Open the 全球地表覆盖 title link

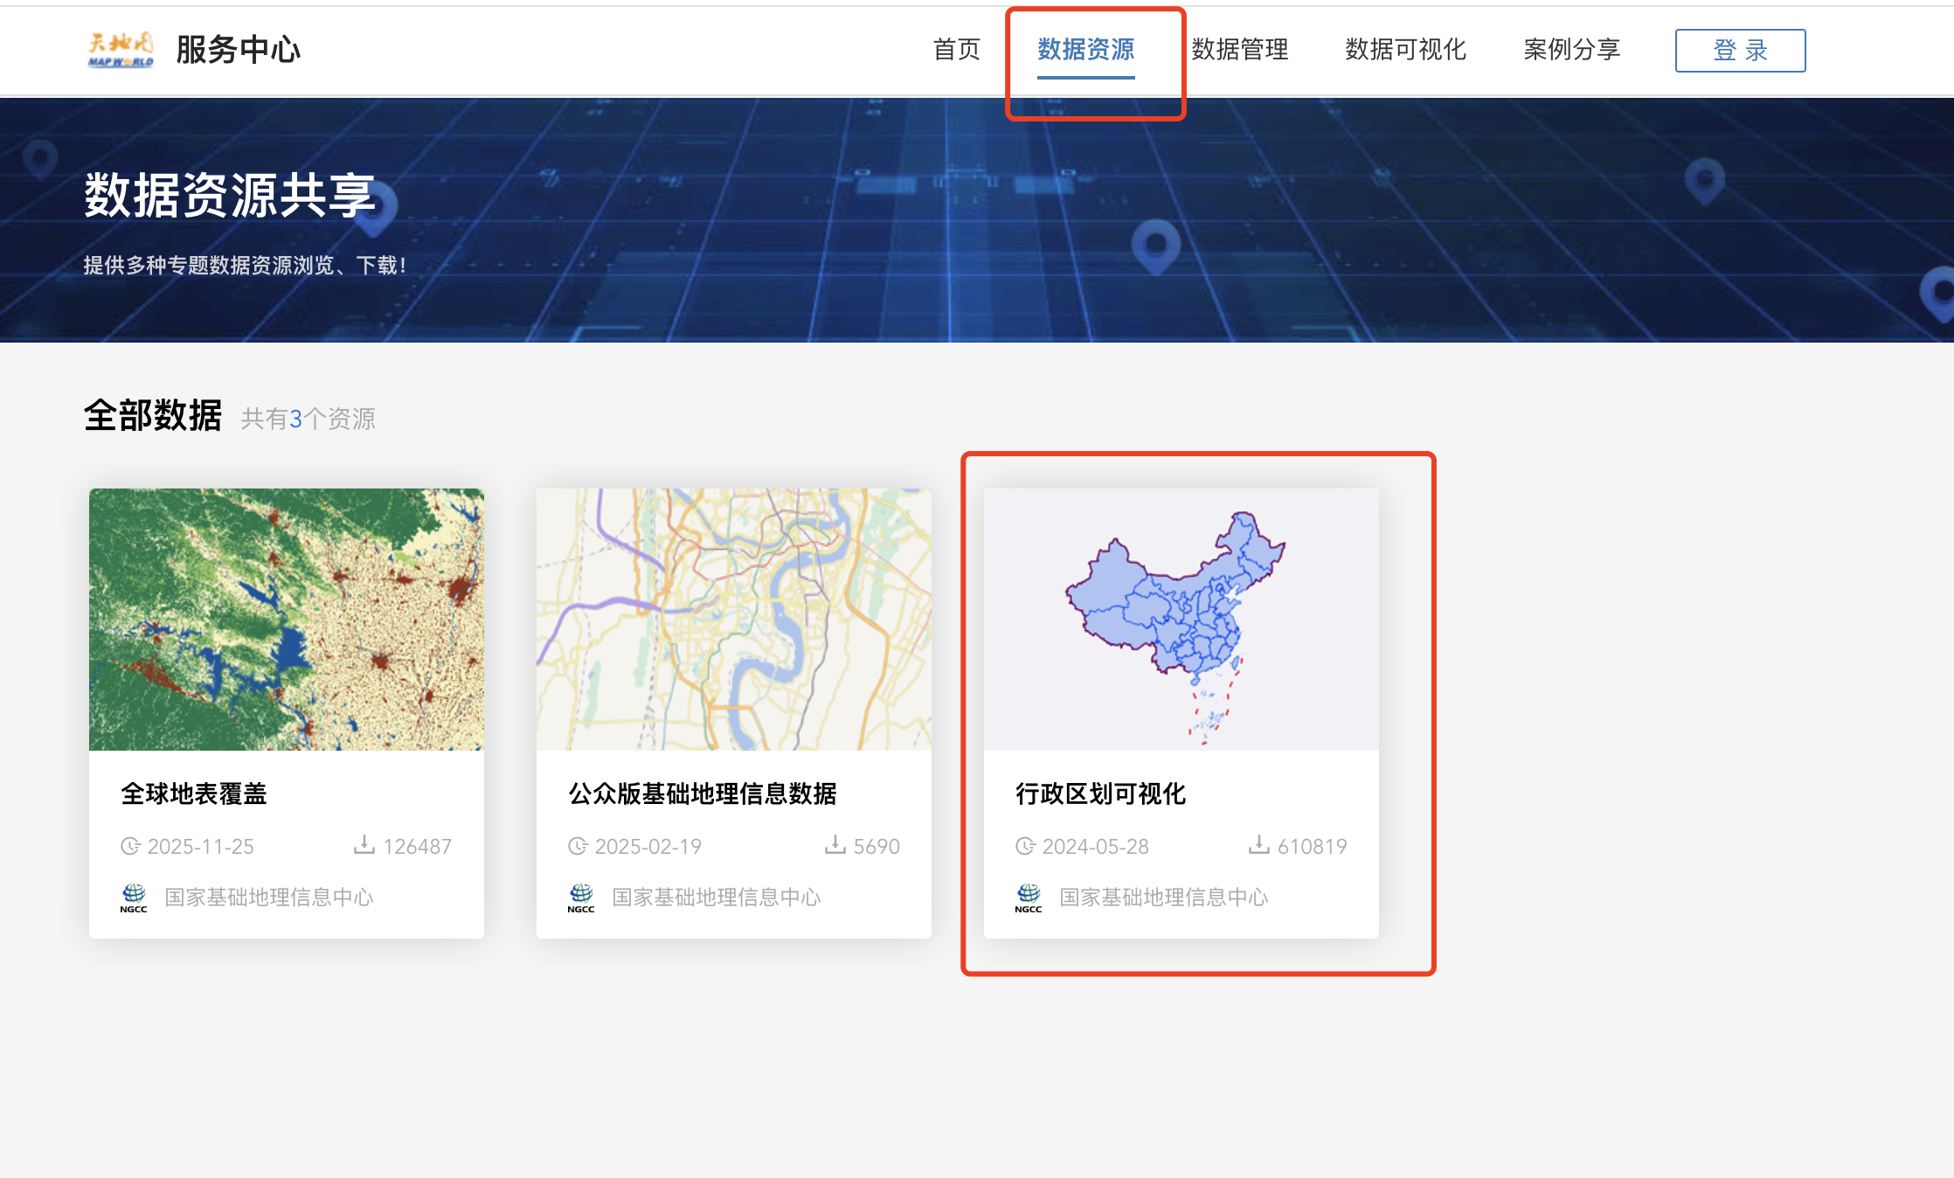(x=194, y=793)
